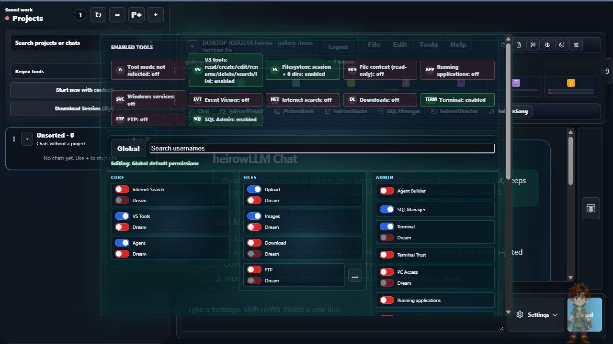This screenshot has height=344, width=613.
Task: Add a project with the P+ button
Action: point(136,15)
